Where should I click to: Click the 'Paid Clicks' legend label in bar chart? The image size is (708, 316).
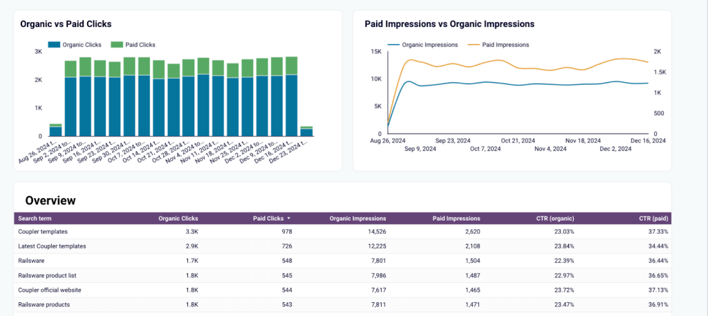(x=140, y=45)
